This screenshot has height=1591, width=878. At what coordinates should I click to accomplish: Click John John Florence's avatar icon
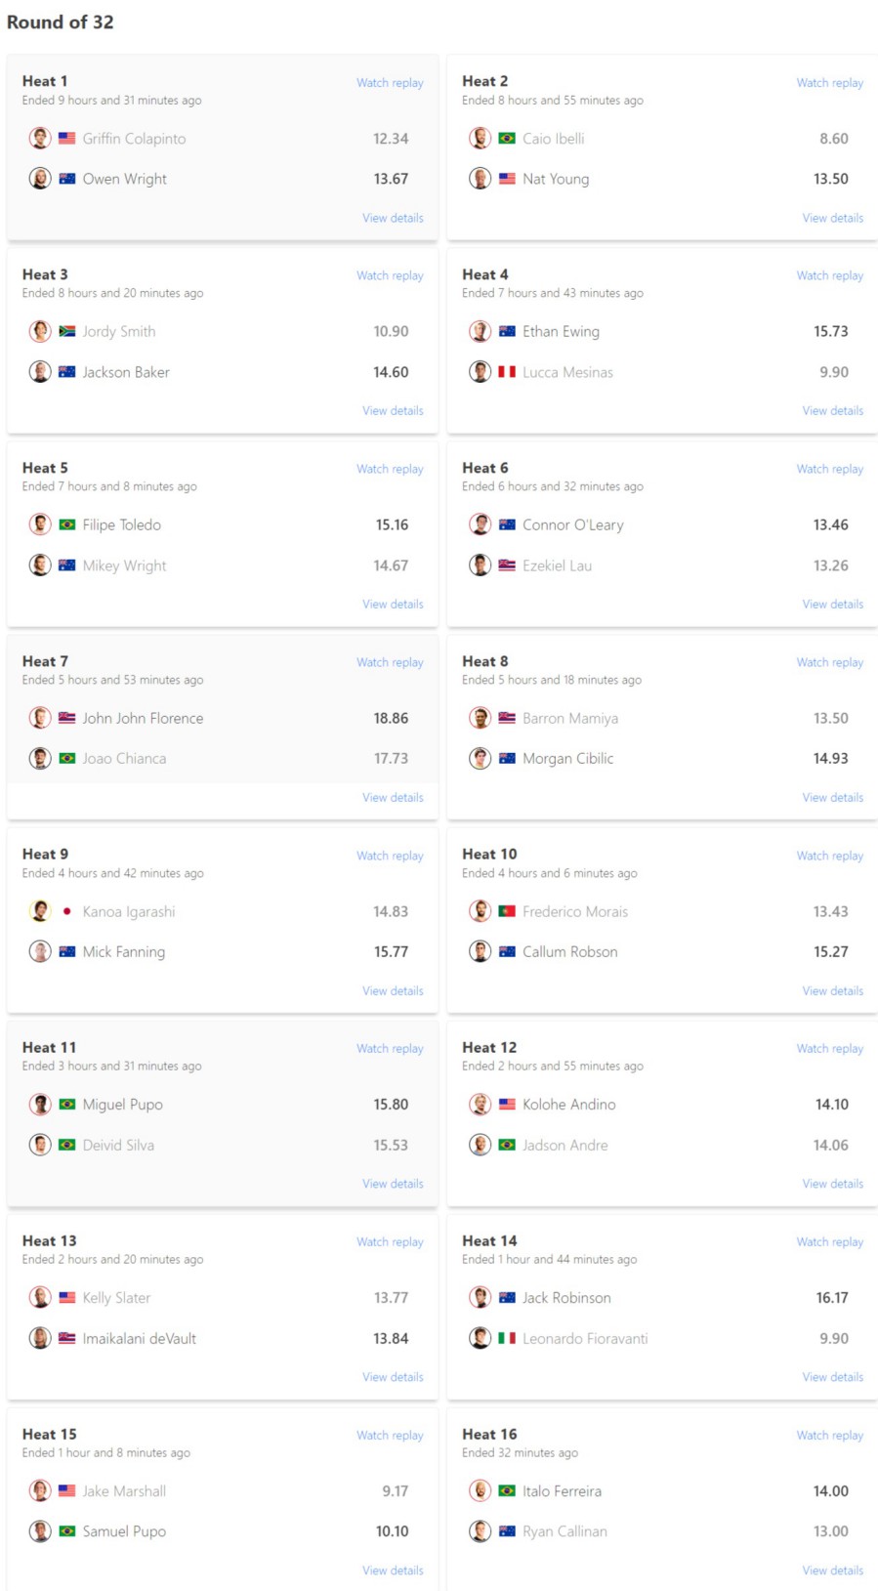[40, 718]
